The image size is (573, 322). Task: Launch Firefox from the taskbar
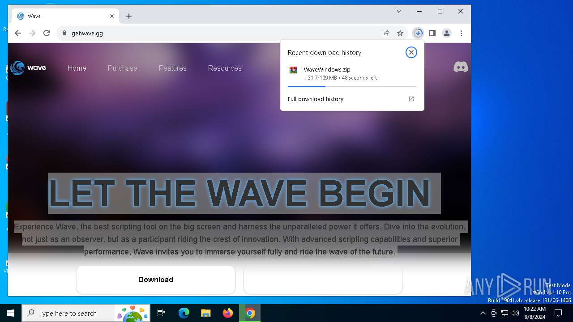[x=228, y=313]
